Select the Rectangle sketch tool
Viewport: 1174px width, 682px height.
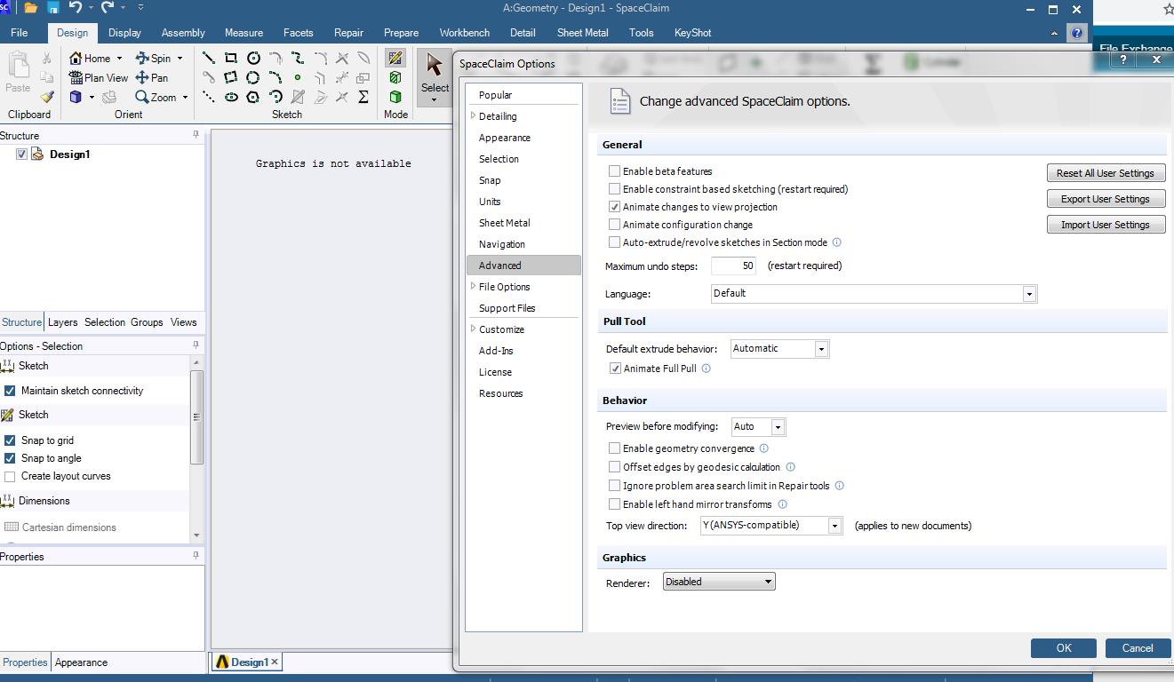[231, 58]
